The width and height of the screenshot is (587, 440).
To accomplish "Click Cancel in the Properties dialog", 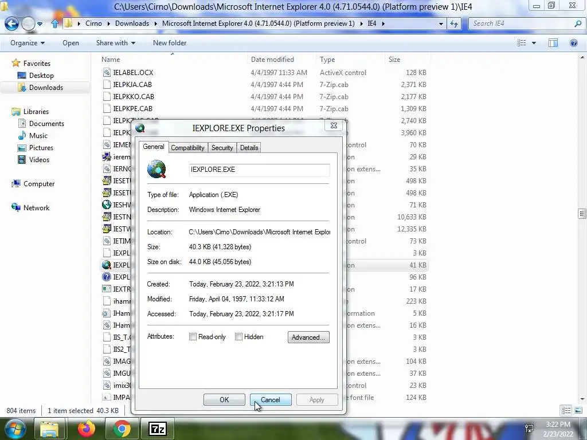I will (x=271, y=399).
